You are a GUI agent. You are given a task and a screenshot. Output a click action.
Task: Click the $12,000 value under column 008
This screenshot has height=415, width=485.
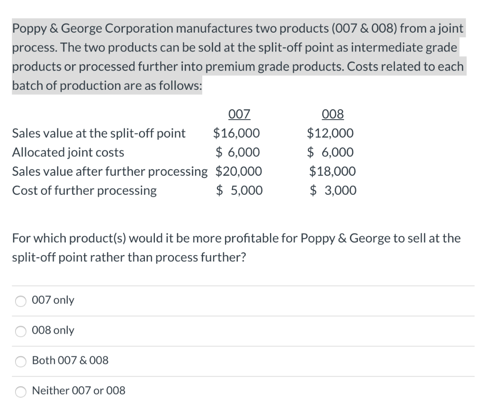330,133
